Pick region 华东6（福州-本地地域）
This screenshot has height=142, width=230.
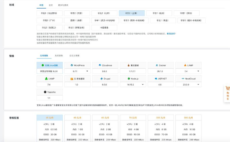191,20
